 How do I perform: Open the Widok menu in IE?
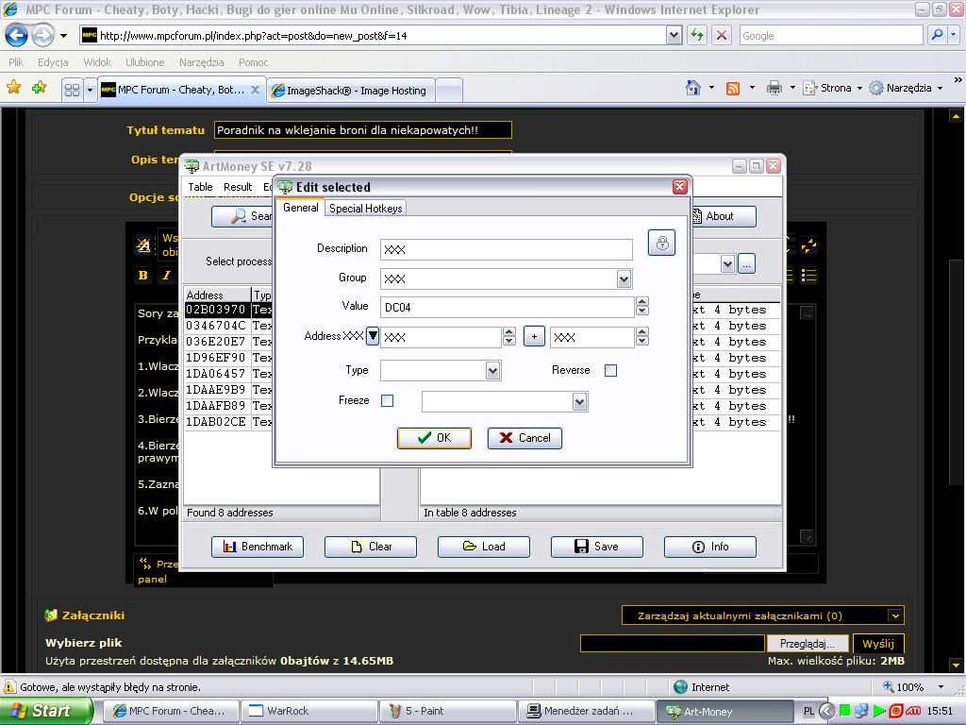click(x=97, y=62)
